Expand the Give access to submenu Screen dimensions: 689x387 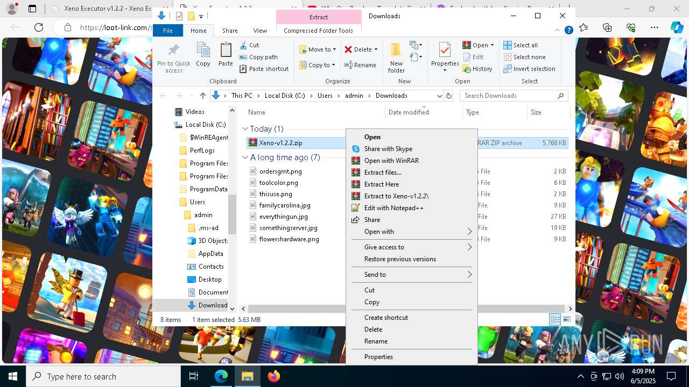(412, 247)
